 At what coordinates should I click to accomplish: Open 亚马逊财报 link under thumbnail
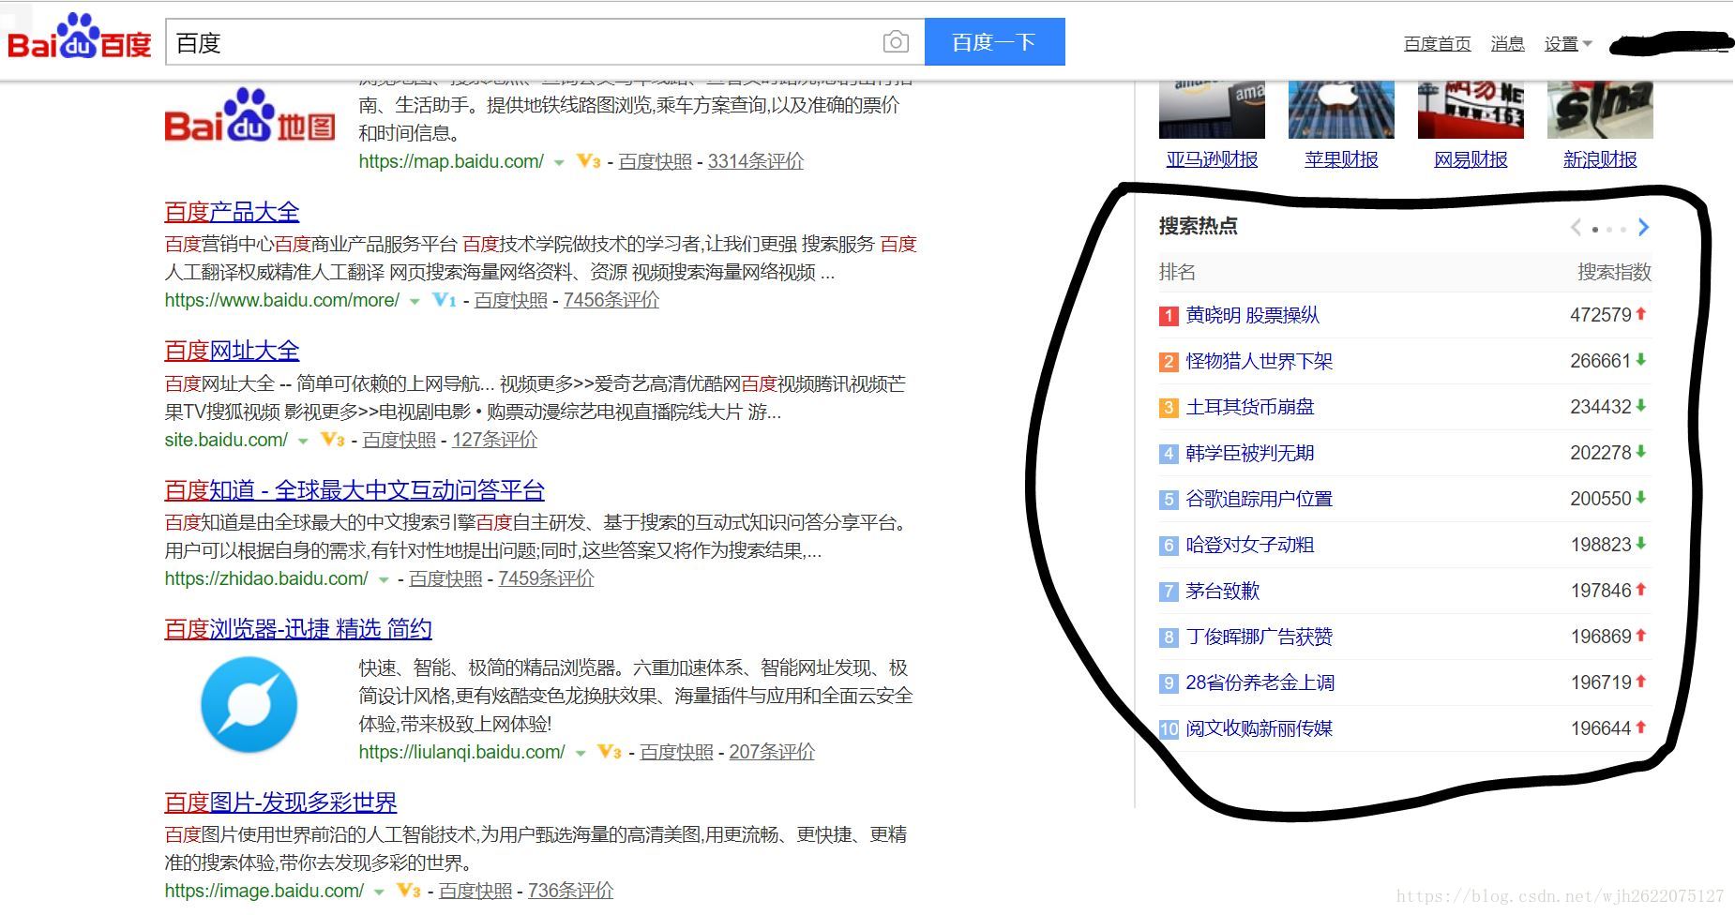[1212, 159]
